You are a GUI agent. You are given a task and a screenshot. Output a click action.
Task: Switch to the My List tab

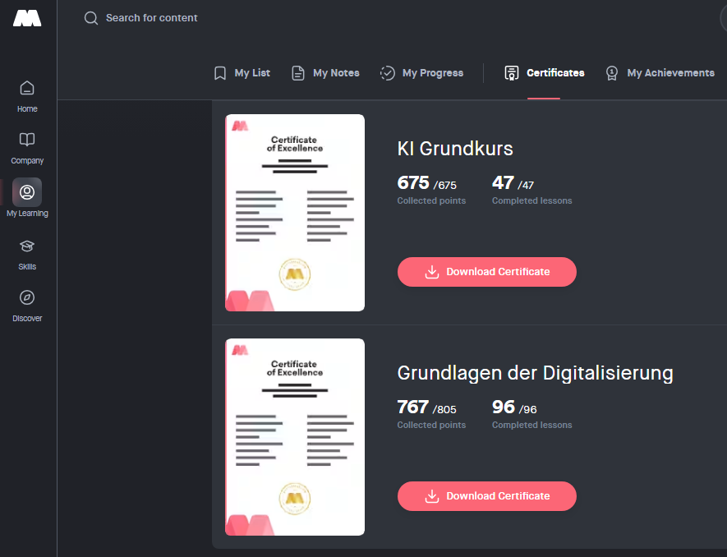tap(242, 73)
